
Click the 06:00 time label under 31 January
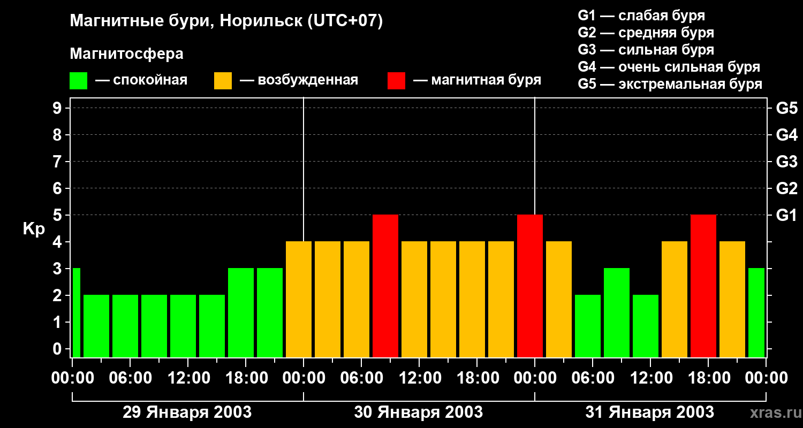tap(592, 378)
